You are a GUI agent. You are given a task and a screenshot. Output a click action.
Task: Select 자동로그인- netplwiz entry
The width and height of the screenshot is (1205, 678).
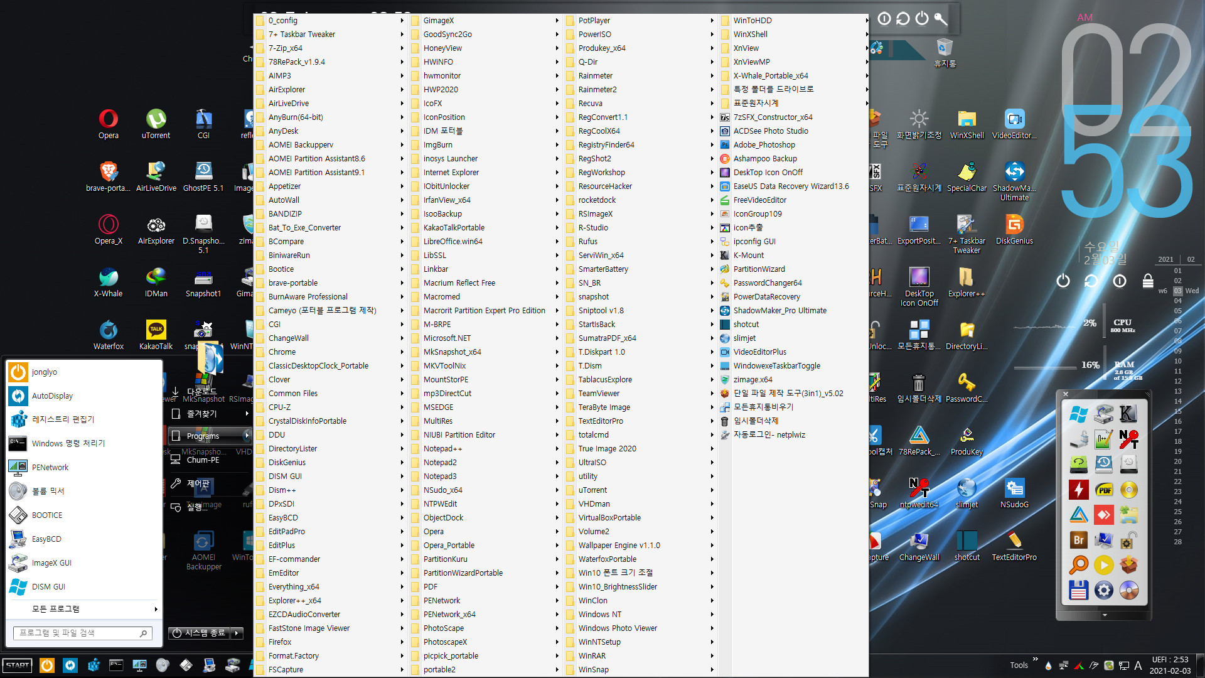[794, 434]
